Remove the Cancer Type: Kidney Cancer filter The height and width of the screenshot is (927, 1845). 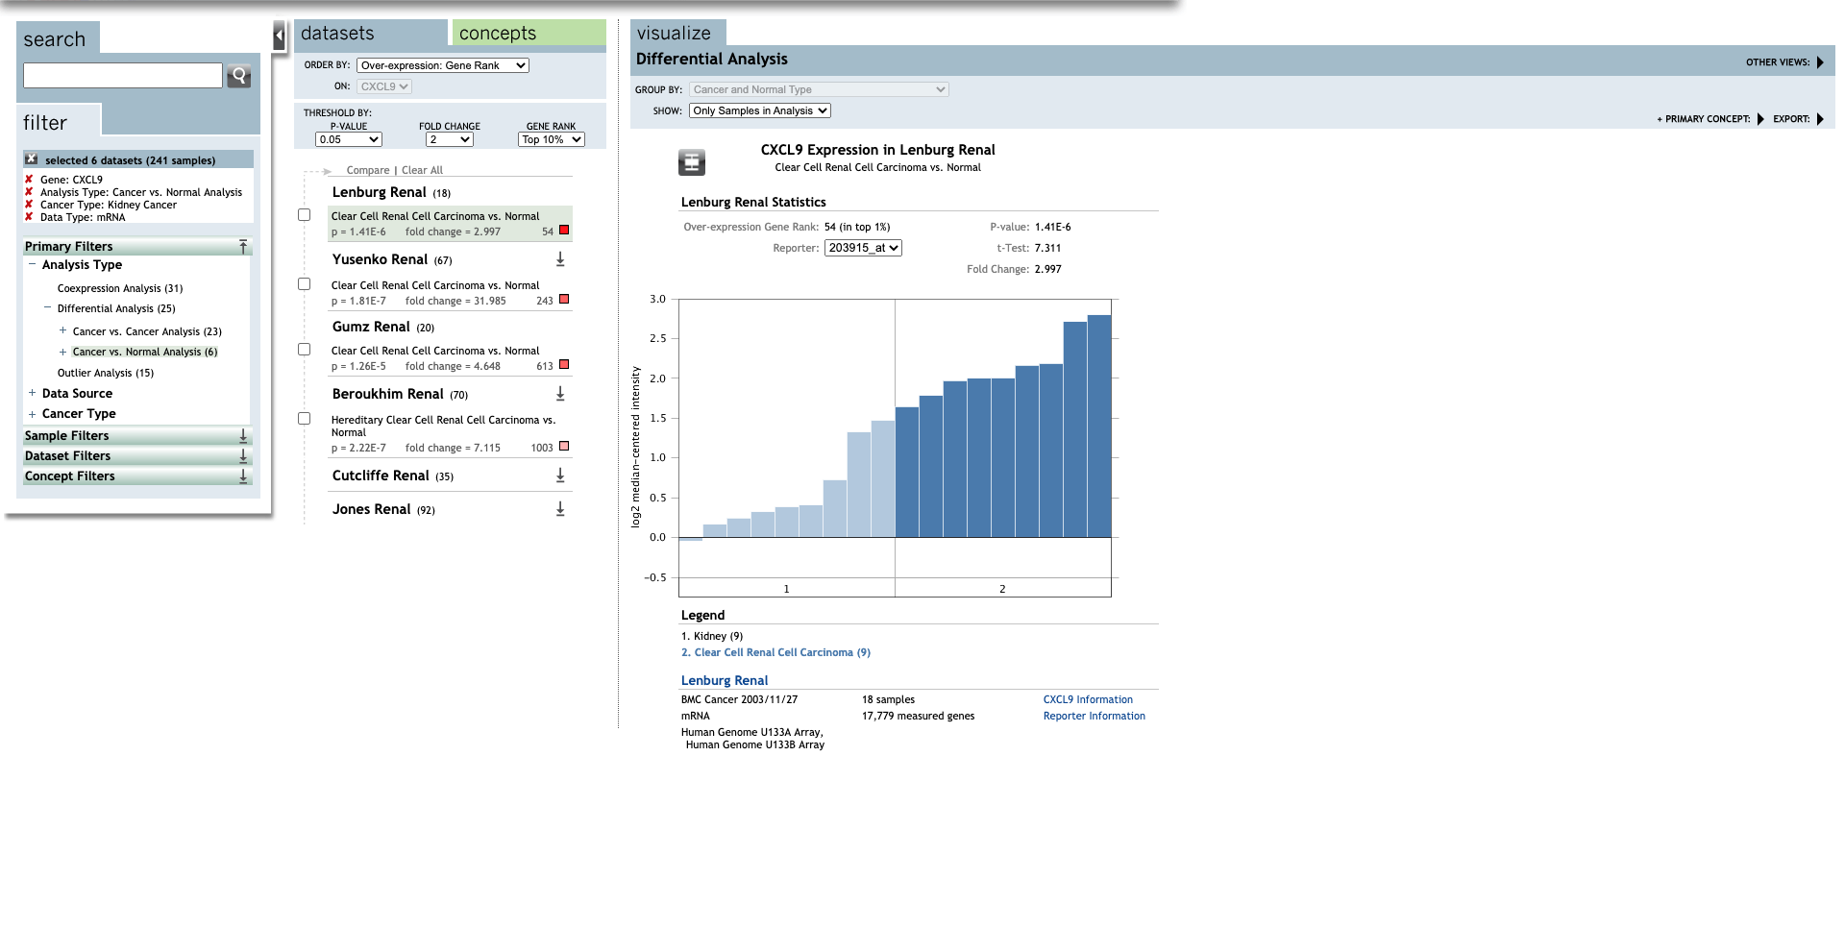pyautogui.click(x=29, y=205)
